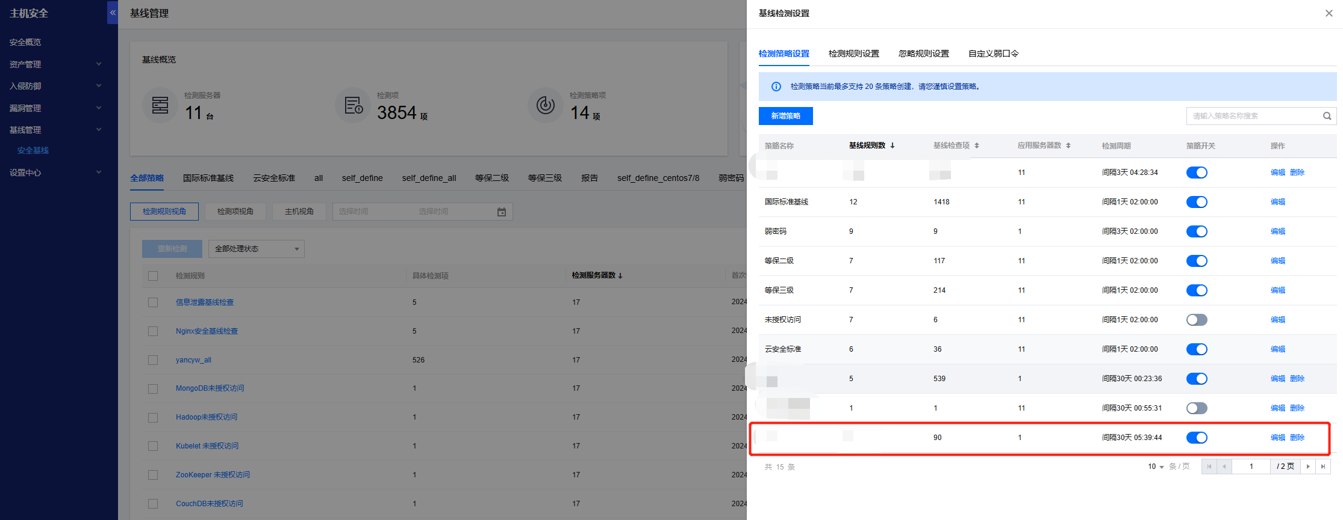Disable the 国际标准基线 policy switch
Viewport: 1343px width, 520px height.
tap(1196, 202)
